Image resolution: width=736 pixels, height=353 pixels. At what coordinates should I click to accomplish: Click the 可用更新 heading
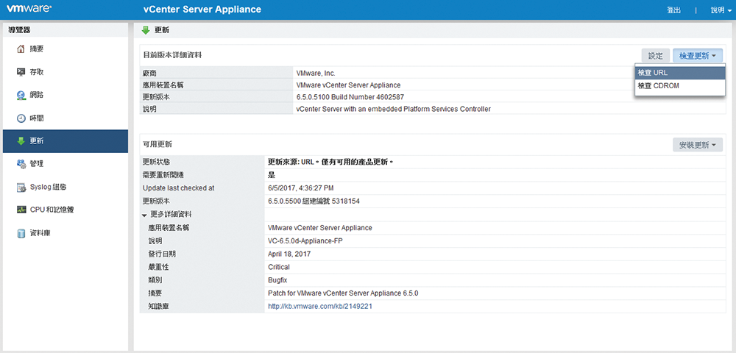point(158,145)
